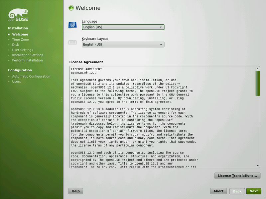Image resolution: width=266 pixels, height=199 pixels.
Task: Click the 'Installation' sidebar heading
Action: pos(18,28)
